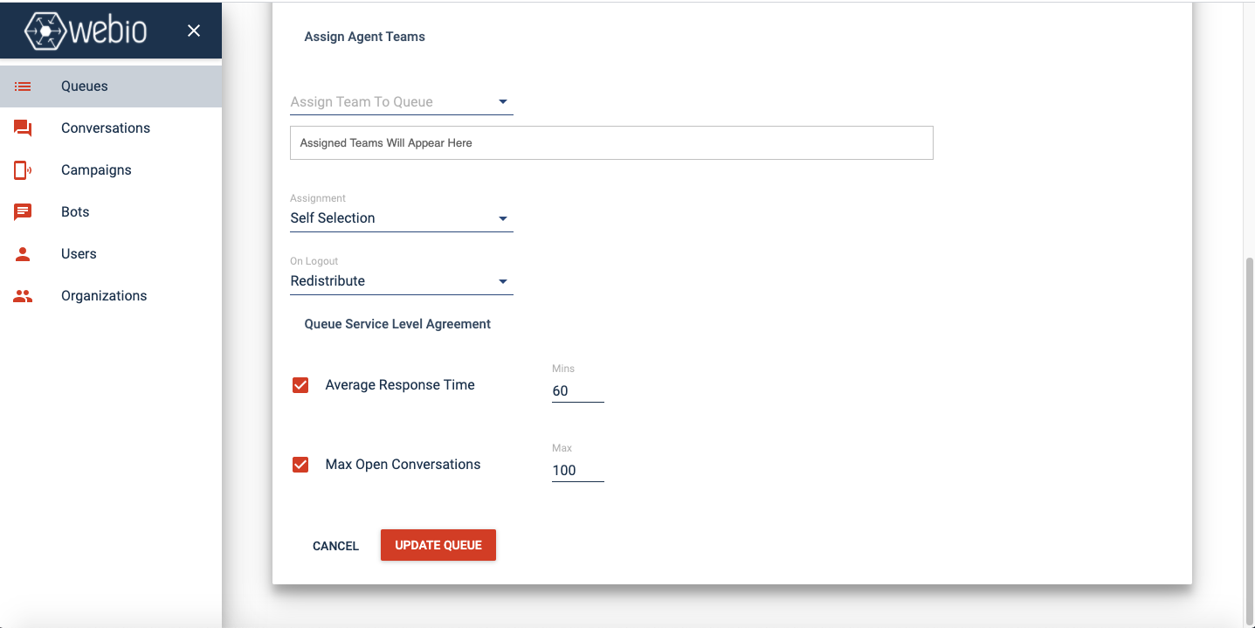Uncheck the Average Response Time checkbox

[300, 385]
